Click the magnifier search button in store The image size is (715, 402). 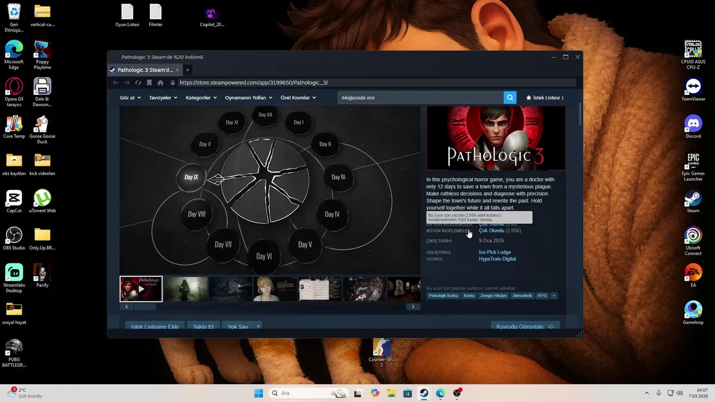point(510,98)
